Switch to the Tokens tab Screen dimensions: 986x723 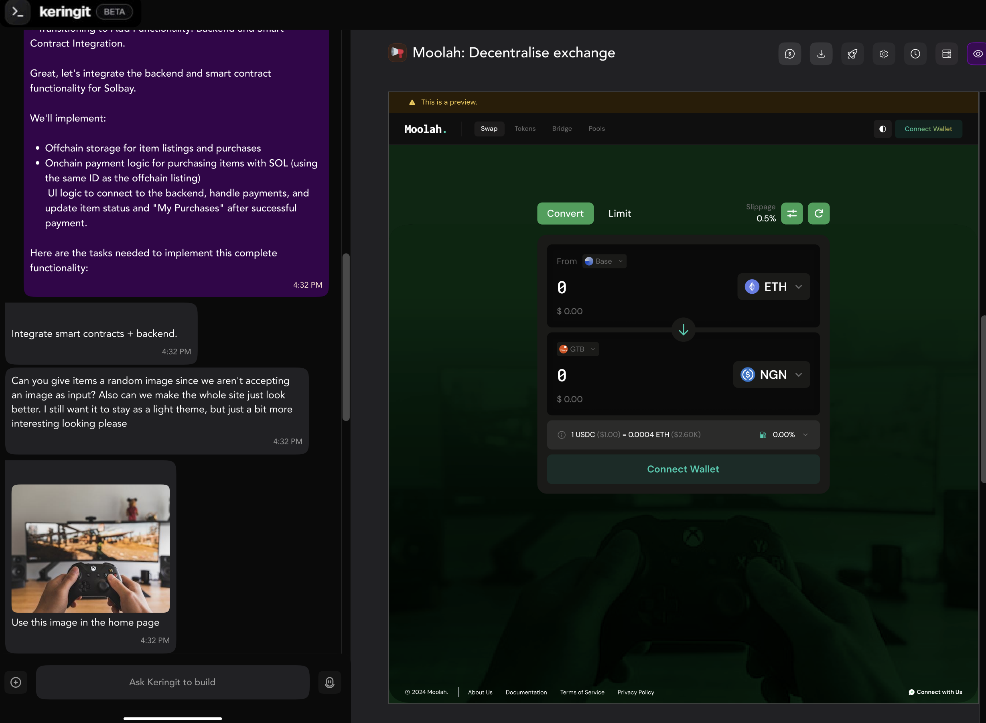coord(525,129)
